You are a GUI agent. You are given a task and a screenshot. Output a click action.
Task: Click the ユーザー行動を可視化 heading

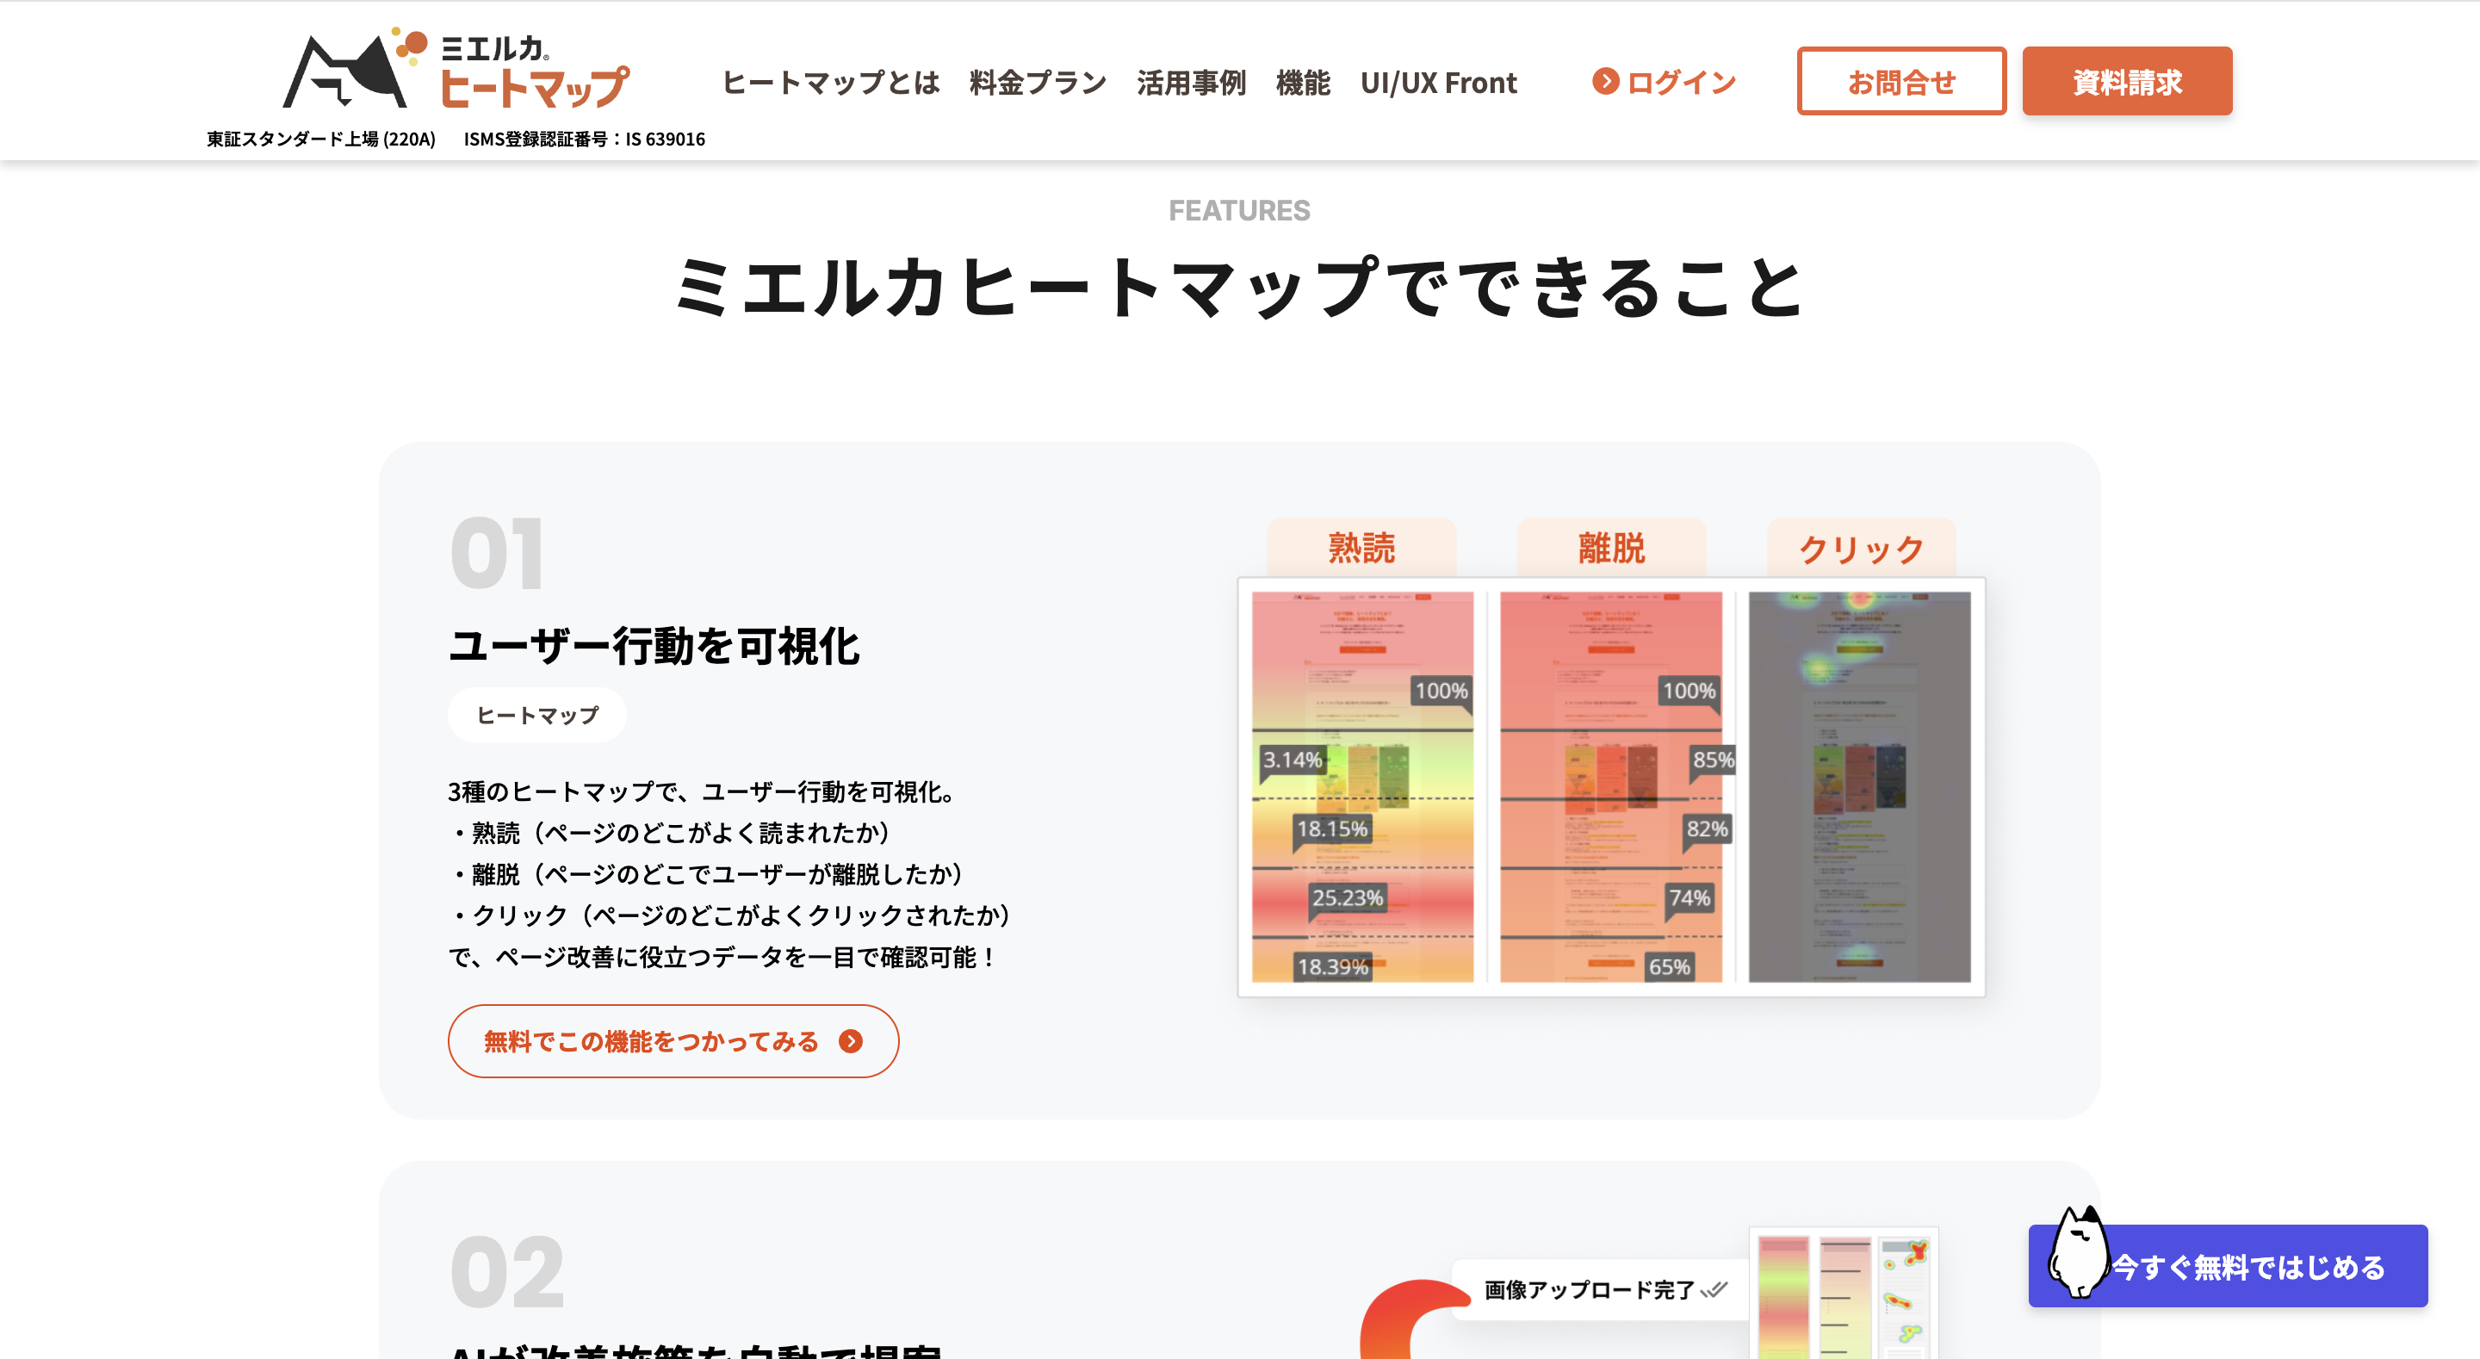(654, 645)
